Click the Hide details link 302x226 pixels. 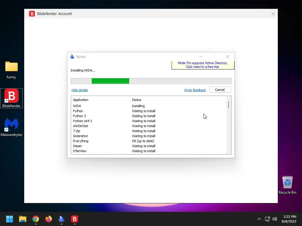click(x=80, y=90)
